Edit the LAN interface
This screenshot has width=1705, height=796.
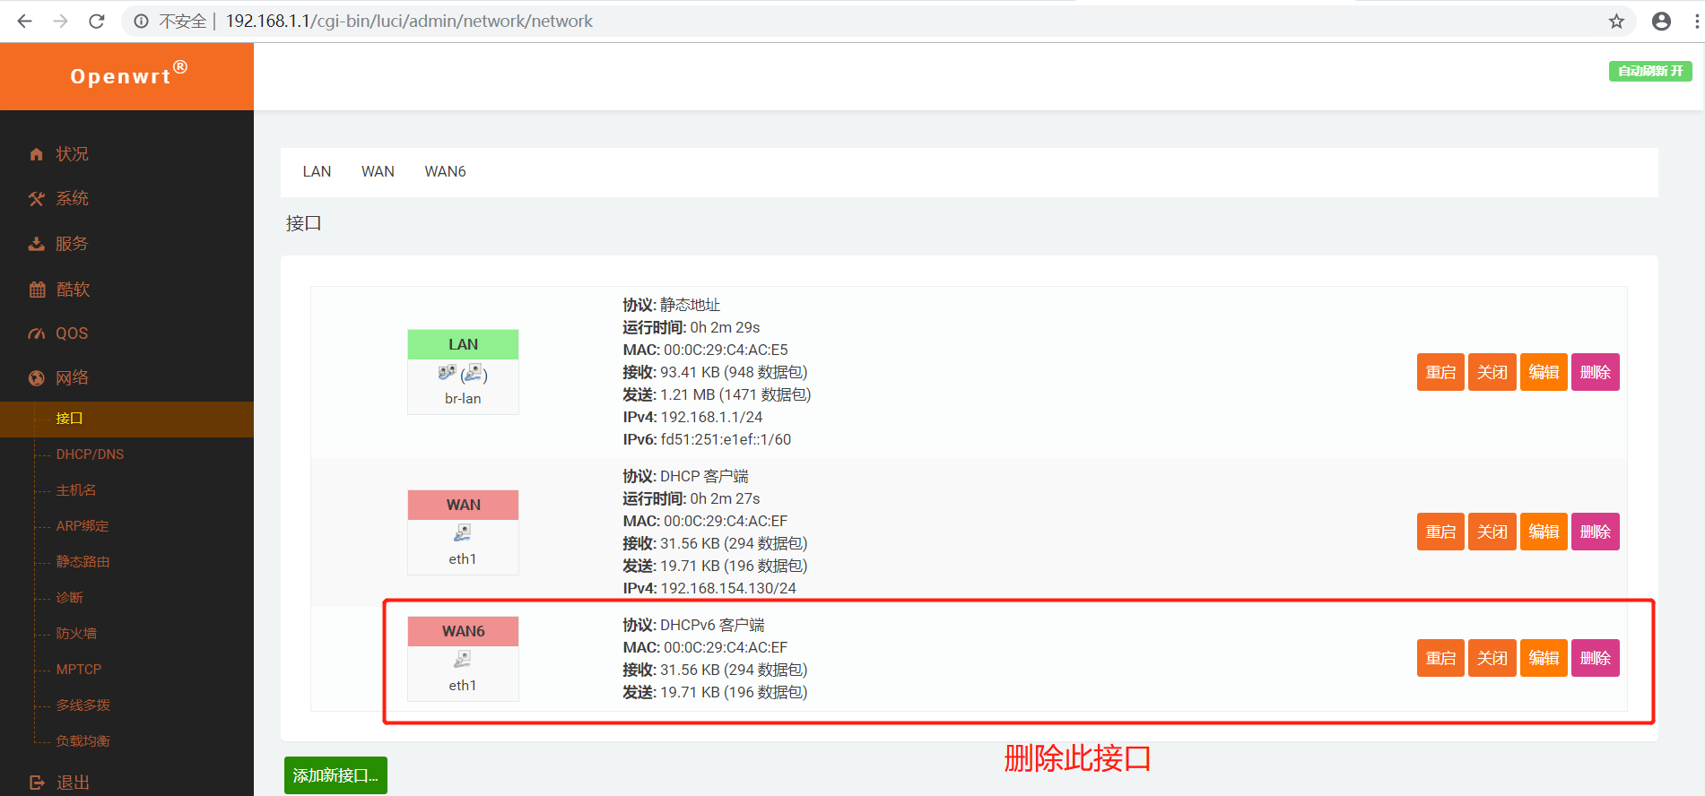pos(1544,372)
